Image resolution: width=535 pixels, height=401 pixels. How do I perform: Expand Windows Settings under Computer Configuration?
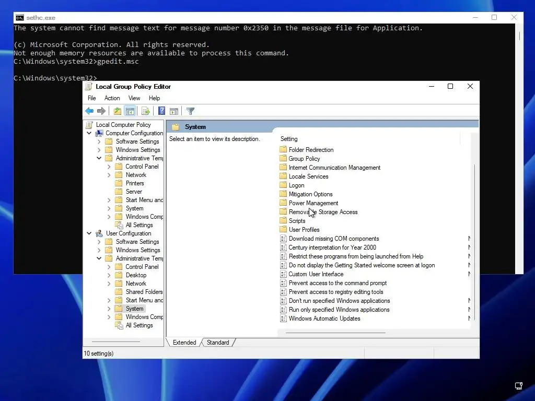click(x=99, y=150)
